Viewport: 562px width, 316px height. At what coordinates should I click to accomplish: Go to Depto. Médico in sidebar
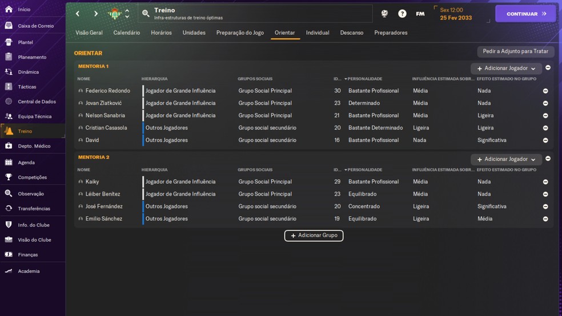[9, 146]
